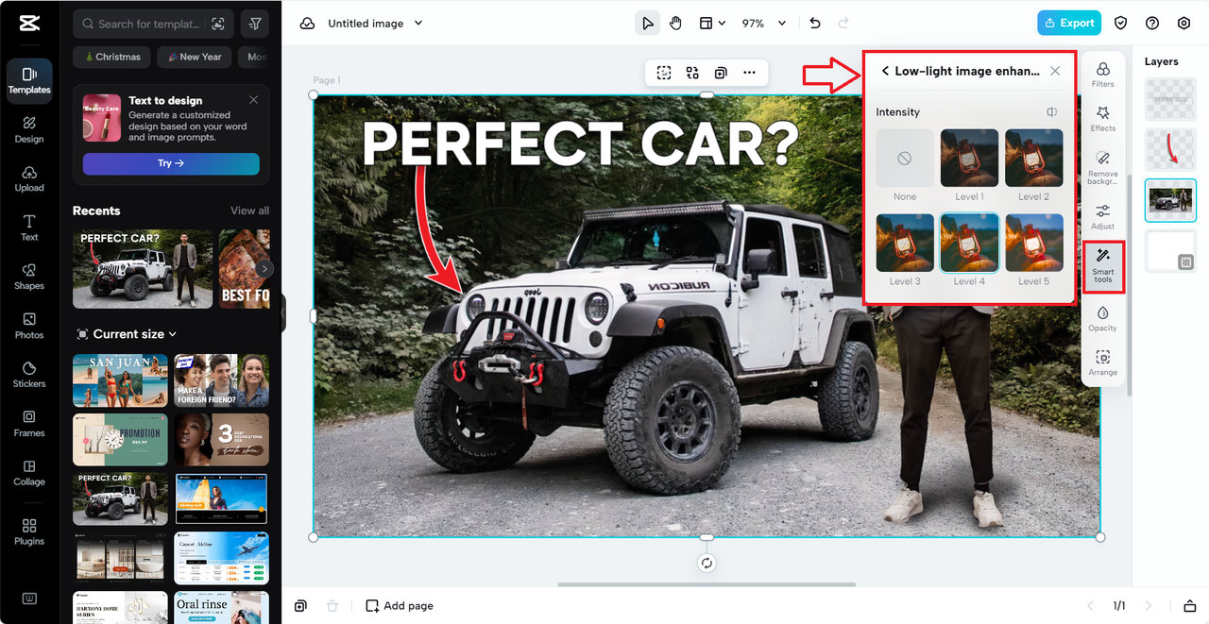This screenshot has width=1209, height=624.
Task: Open the Upload sidebar tab
Action: (29, 178)
